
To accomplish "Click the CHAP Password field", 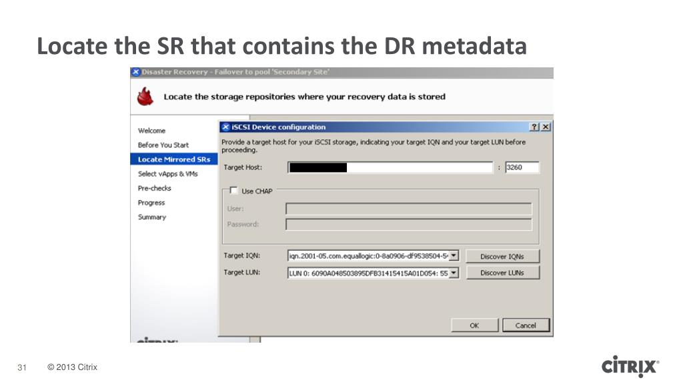I will (409, 224).
